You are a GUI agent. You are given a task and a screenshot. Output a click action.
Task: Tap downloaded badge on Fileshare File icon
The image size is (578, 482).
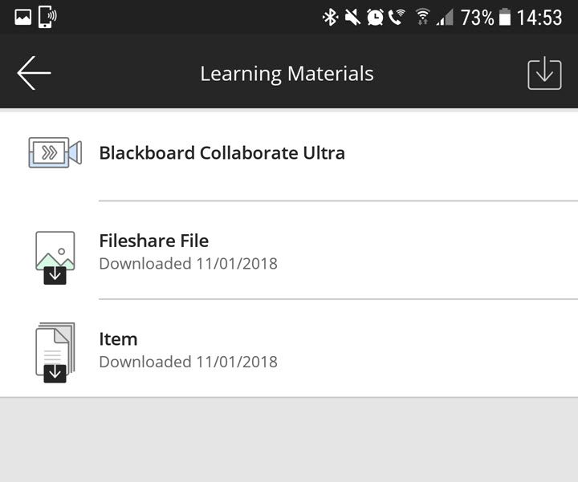point(55,275)
